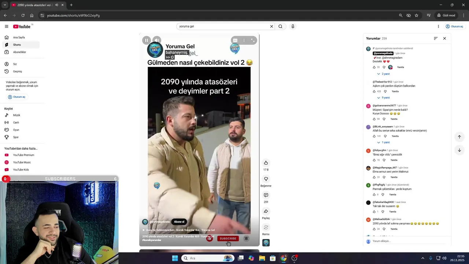Like the @gulcansanms3677 comment

pos(374,119)
